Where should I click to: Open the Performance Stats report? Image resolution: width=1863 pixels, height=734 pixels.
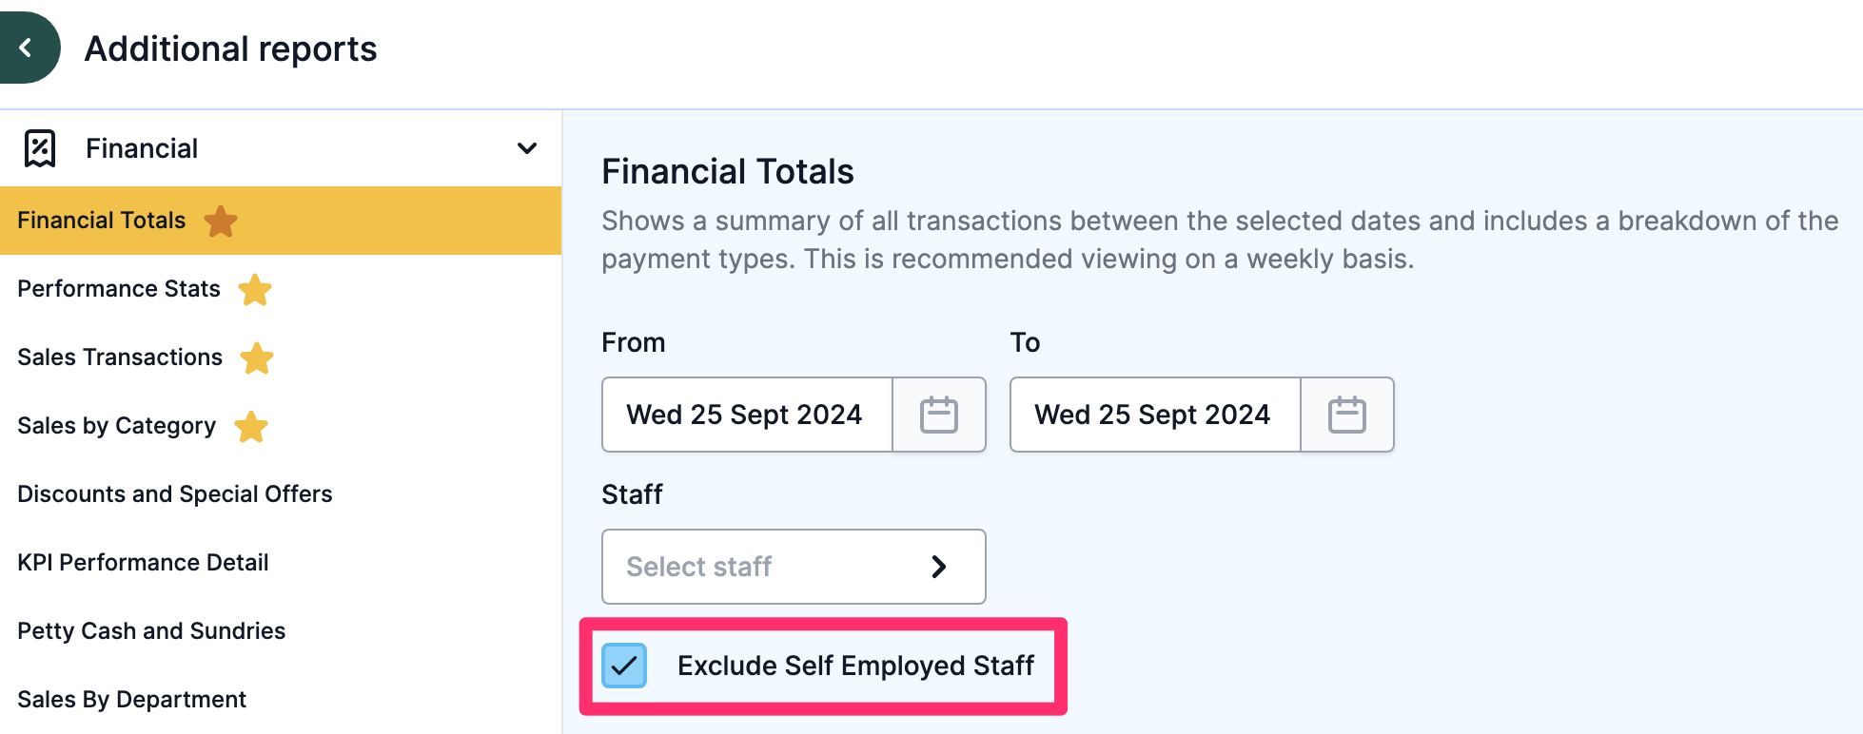[119, 289]
